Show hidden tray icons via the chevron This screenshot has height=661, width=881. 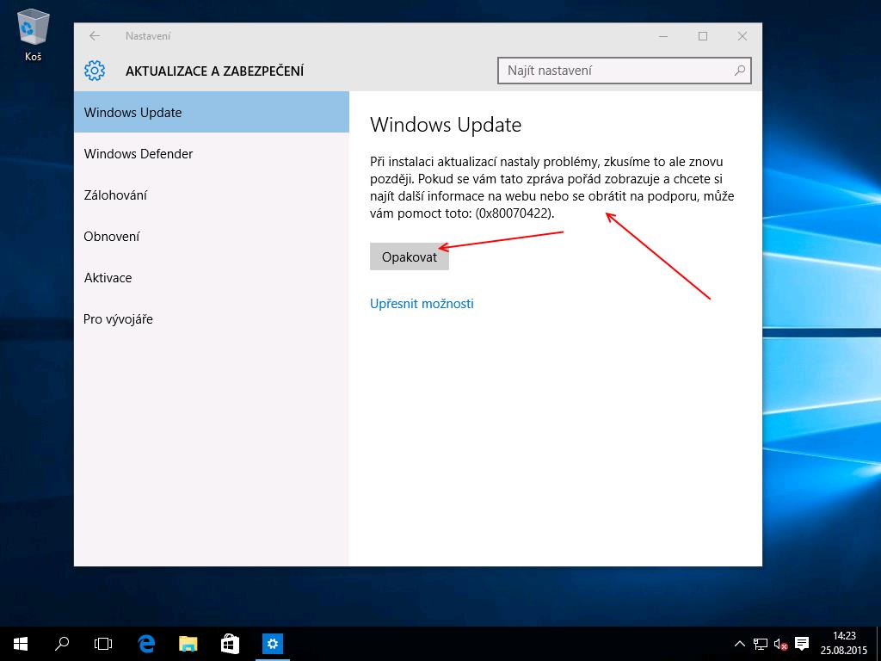(x=740, y=644)
